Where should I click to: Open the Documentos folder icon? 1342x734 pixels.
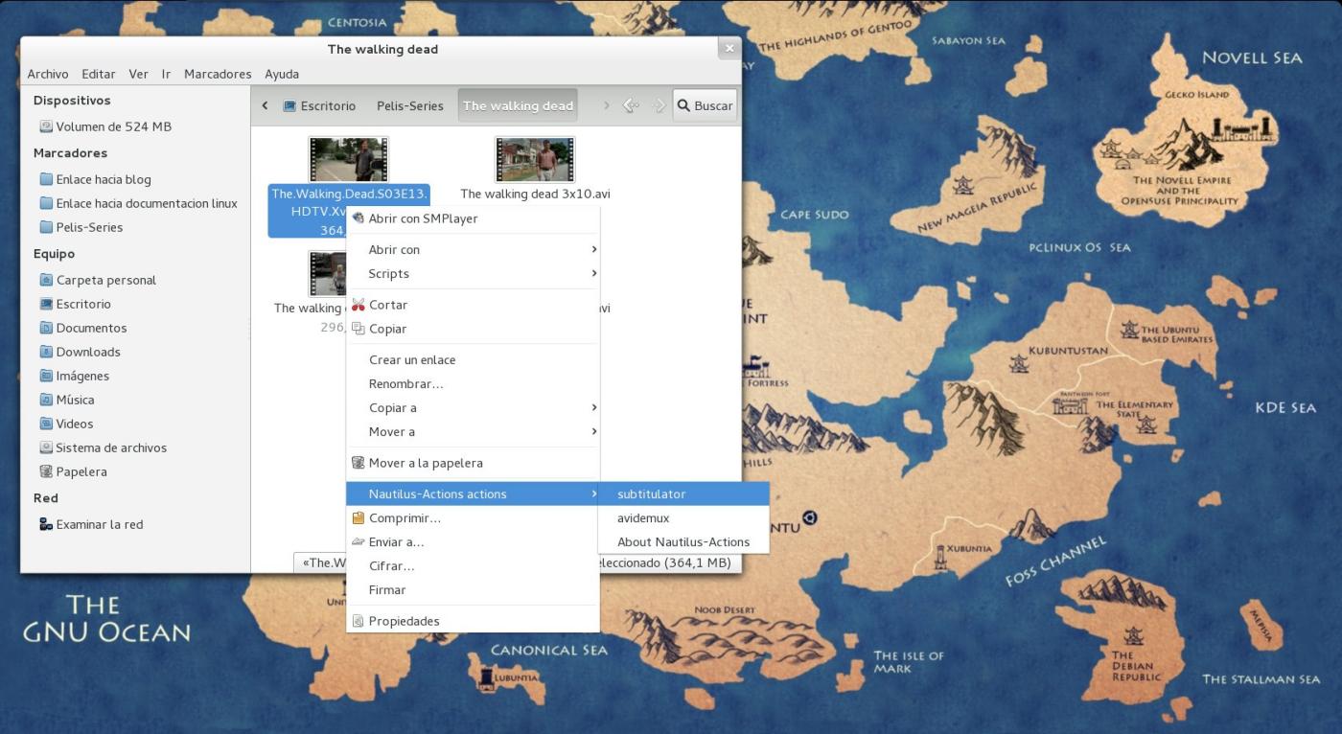point(46,328)
